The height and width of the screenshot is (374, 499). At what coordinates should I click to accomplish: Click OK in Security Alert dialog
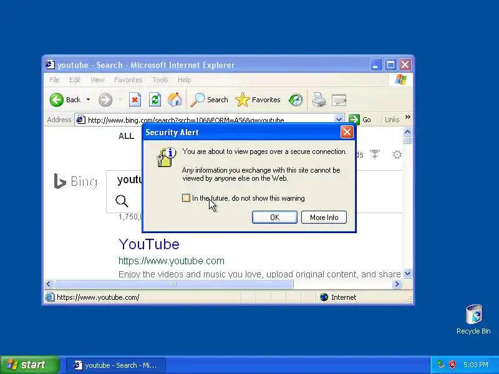[274, 217]
